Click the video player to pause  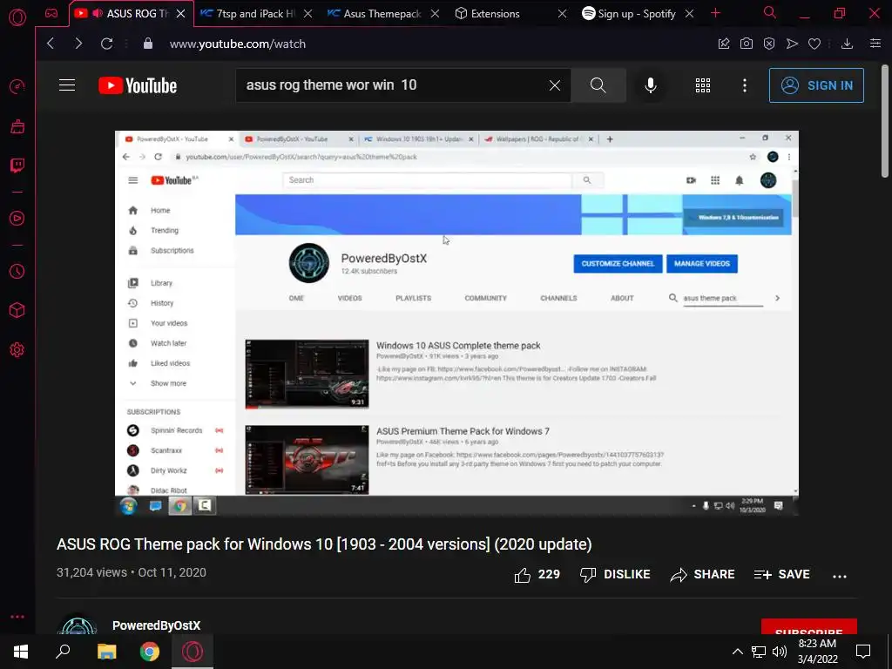[x=456, y=323]
